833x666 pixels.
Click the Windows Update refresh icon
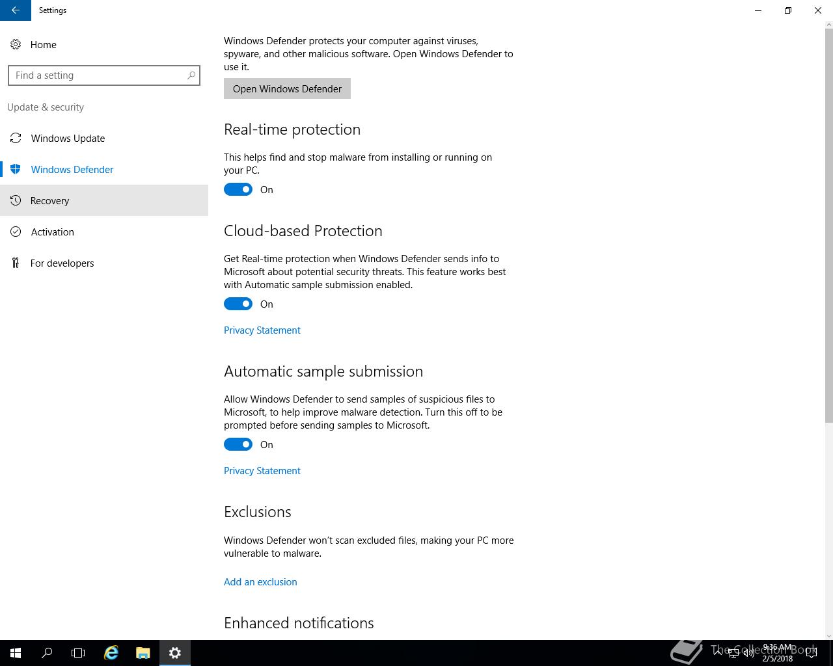(x=16, y=138)
